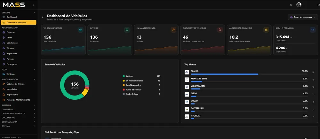Expand the COMBUSTIBLE section
The image size is (320, 139).
tap(18, 109)
